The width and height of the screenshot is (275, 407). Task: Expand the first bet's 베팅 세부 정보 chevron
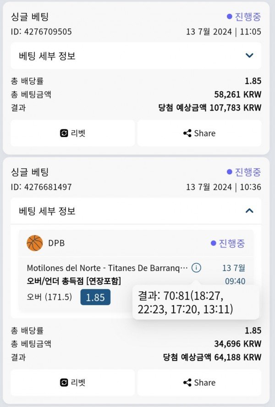(249, 55)
